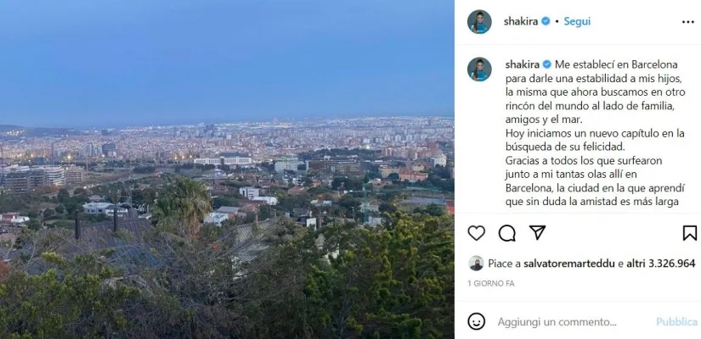Like the post with the heart icon
The height and width of the screenshot is (339, 701).
[477, 233]
